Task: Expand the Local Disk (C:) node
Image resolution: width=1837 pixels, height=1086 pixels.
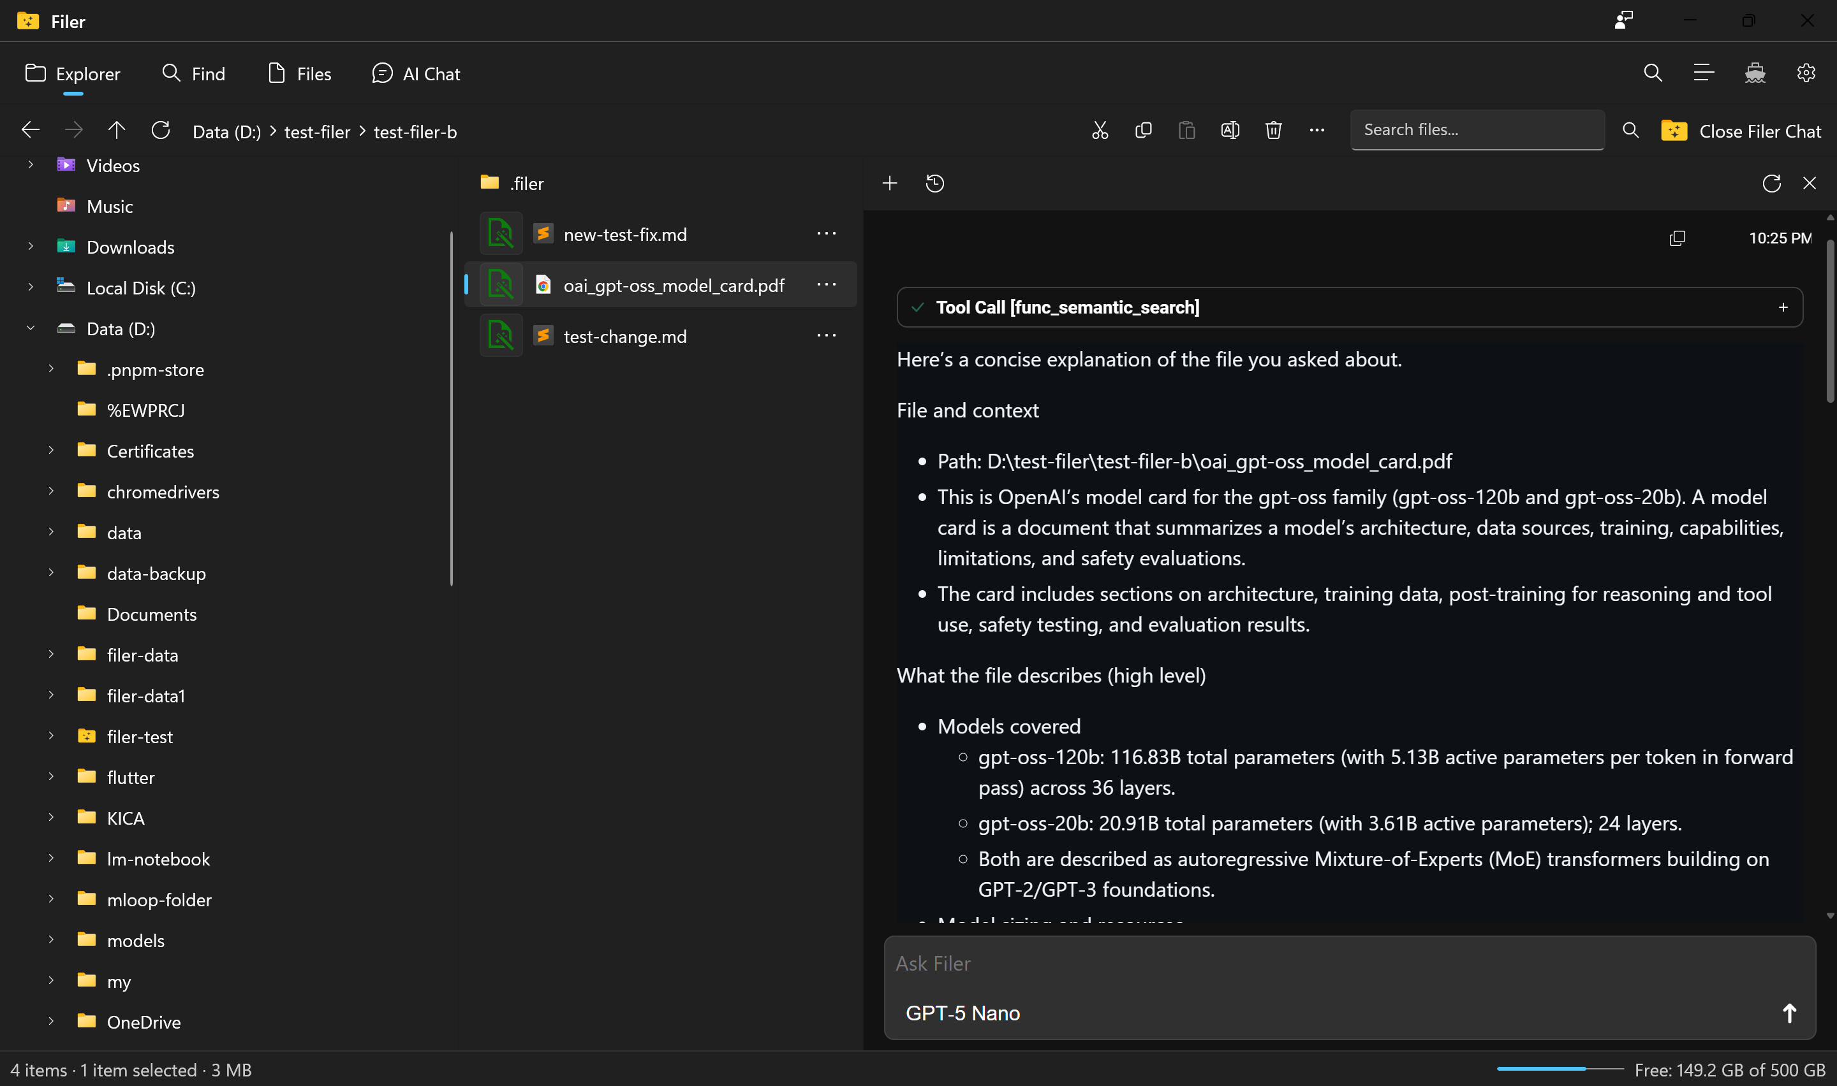Action: [x=31, y=287]
